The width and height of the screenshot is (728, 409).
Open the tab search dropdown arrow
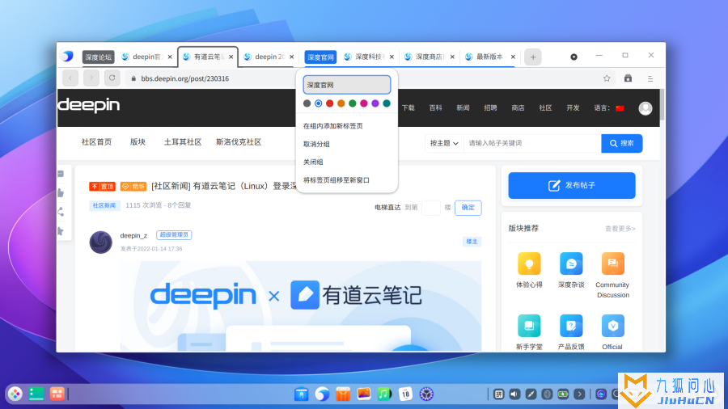coord(574,57)
